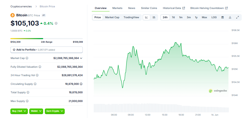This screenshot has width=251, height=118.
Task: Toggle LOG scale on chart
Action: click(x=214, y=17)
